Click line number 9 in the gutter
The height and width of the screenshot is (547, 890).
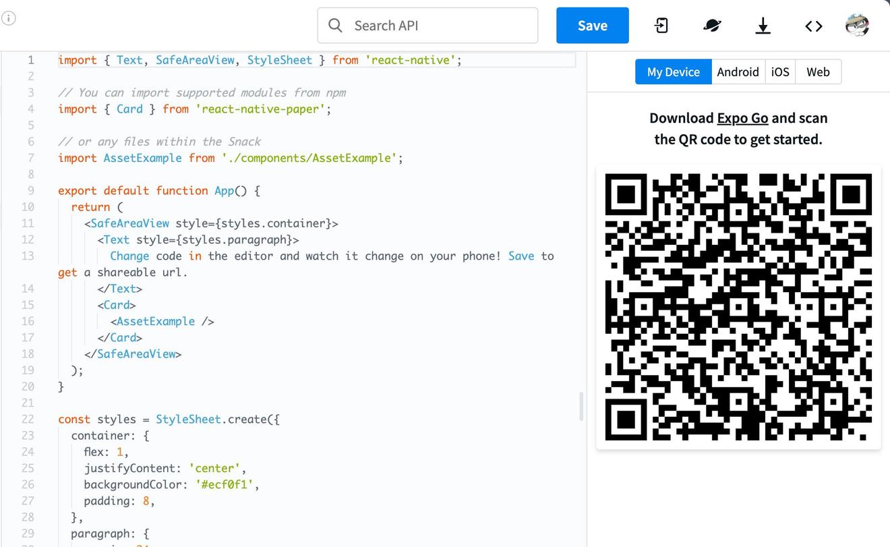point(30,191)
